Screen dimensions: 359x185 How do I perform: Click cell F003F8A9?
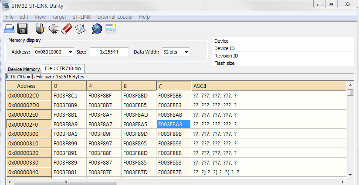(x=69, y=124)
